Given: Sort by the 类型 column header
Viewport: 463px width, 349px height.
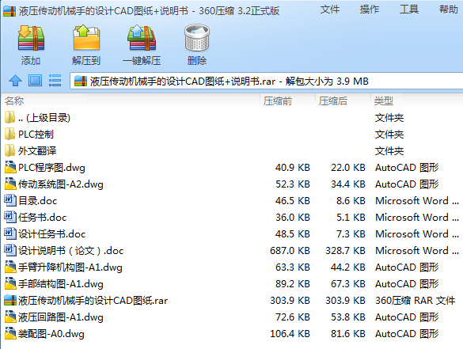Looking at the screenshot, I should coord(384,101).
